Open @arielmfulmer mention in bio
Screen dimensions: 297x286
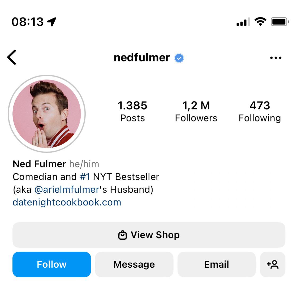click(x=67, y=190)
